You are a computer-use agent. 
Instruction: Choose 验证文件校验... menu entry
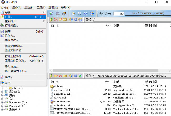(23, 50)
